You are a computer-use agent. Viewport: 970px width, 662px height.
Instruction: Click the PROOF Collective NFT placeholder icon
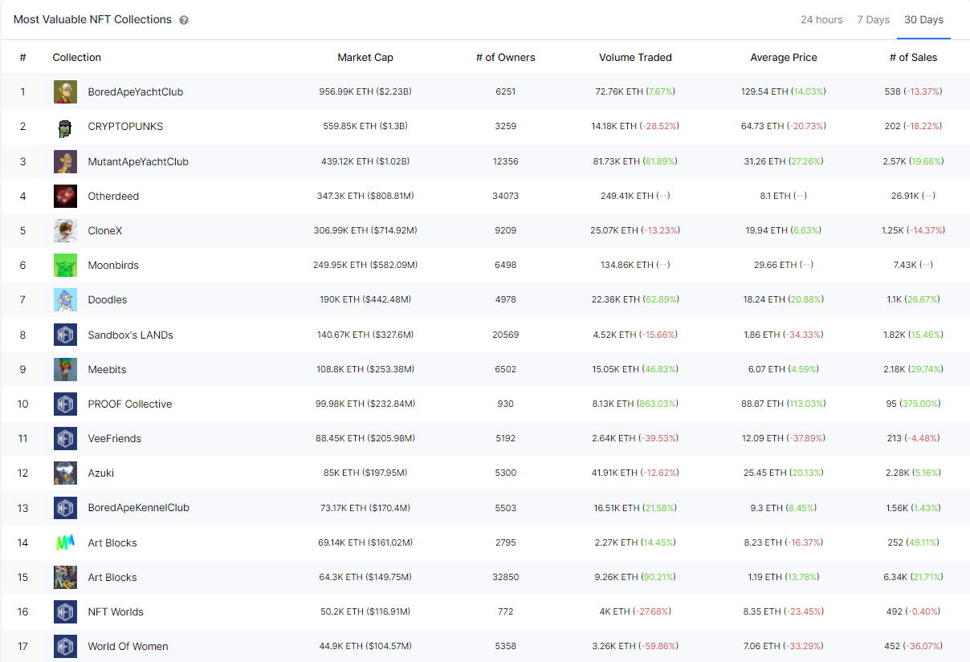click(65, 404)
